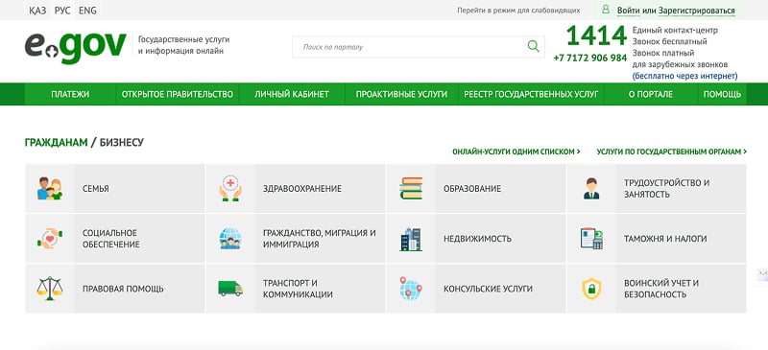Open Услуги по государственным органам
Image resolution: width=768 pixels, height=350 pixels.
[x=671, y=152]
